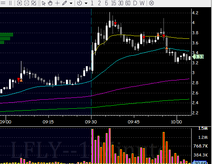Image resolution: width=213 pixels, height=164 pixels.
Task: Open the drawing tools dropdown arrow
Action: pyautogui.click(x=71, y=3)
